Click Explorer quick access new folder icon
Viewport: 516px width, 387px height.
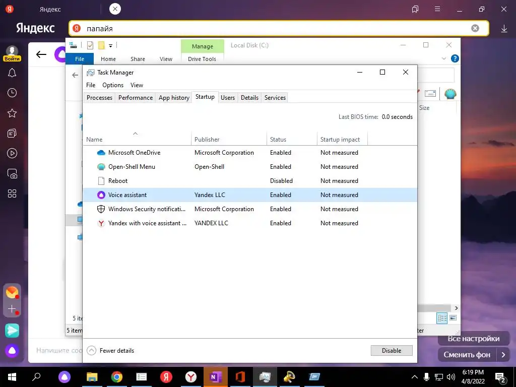(102, 45)
